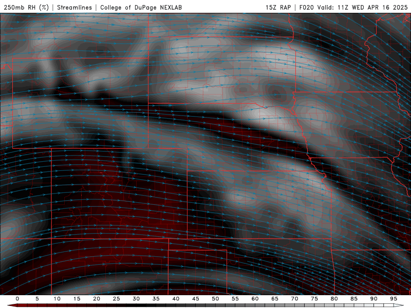Click the colorbar label "5"

tap(37, 299)
